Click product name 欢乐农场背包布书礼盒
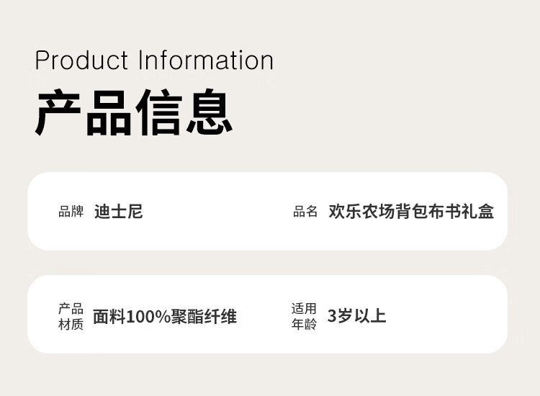540x396 pixels. coord(411,212)
